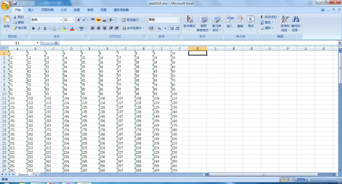Screen dimensions: 342x184
Task: Open the Sort and Filter (排序和筛选) dropdown
Action: [x=285, y=24]
